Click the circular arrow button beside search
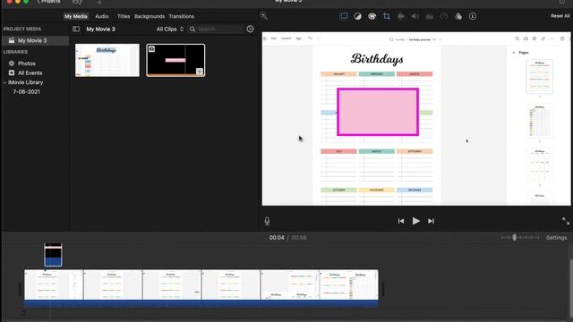This screenshot has height=322, width=573. point(250,29)
